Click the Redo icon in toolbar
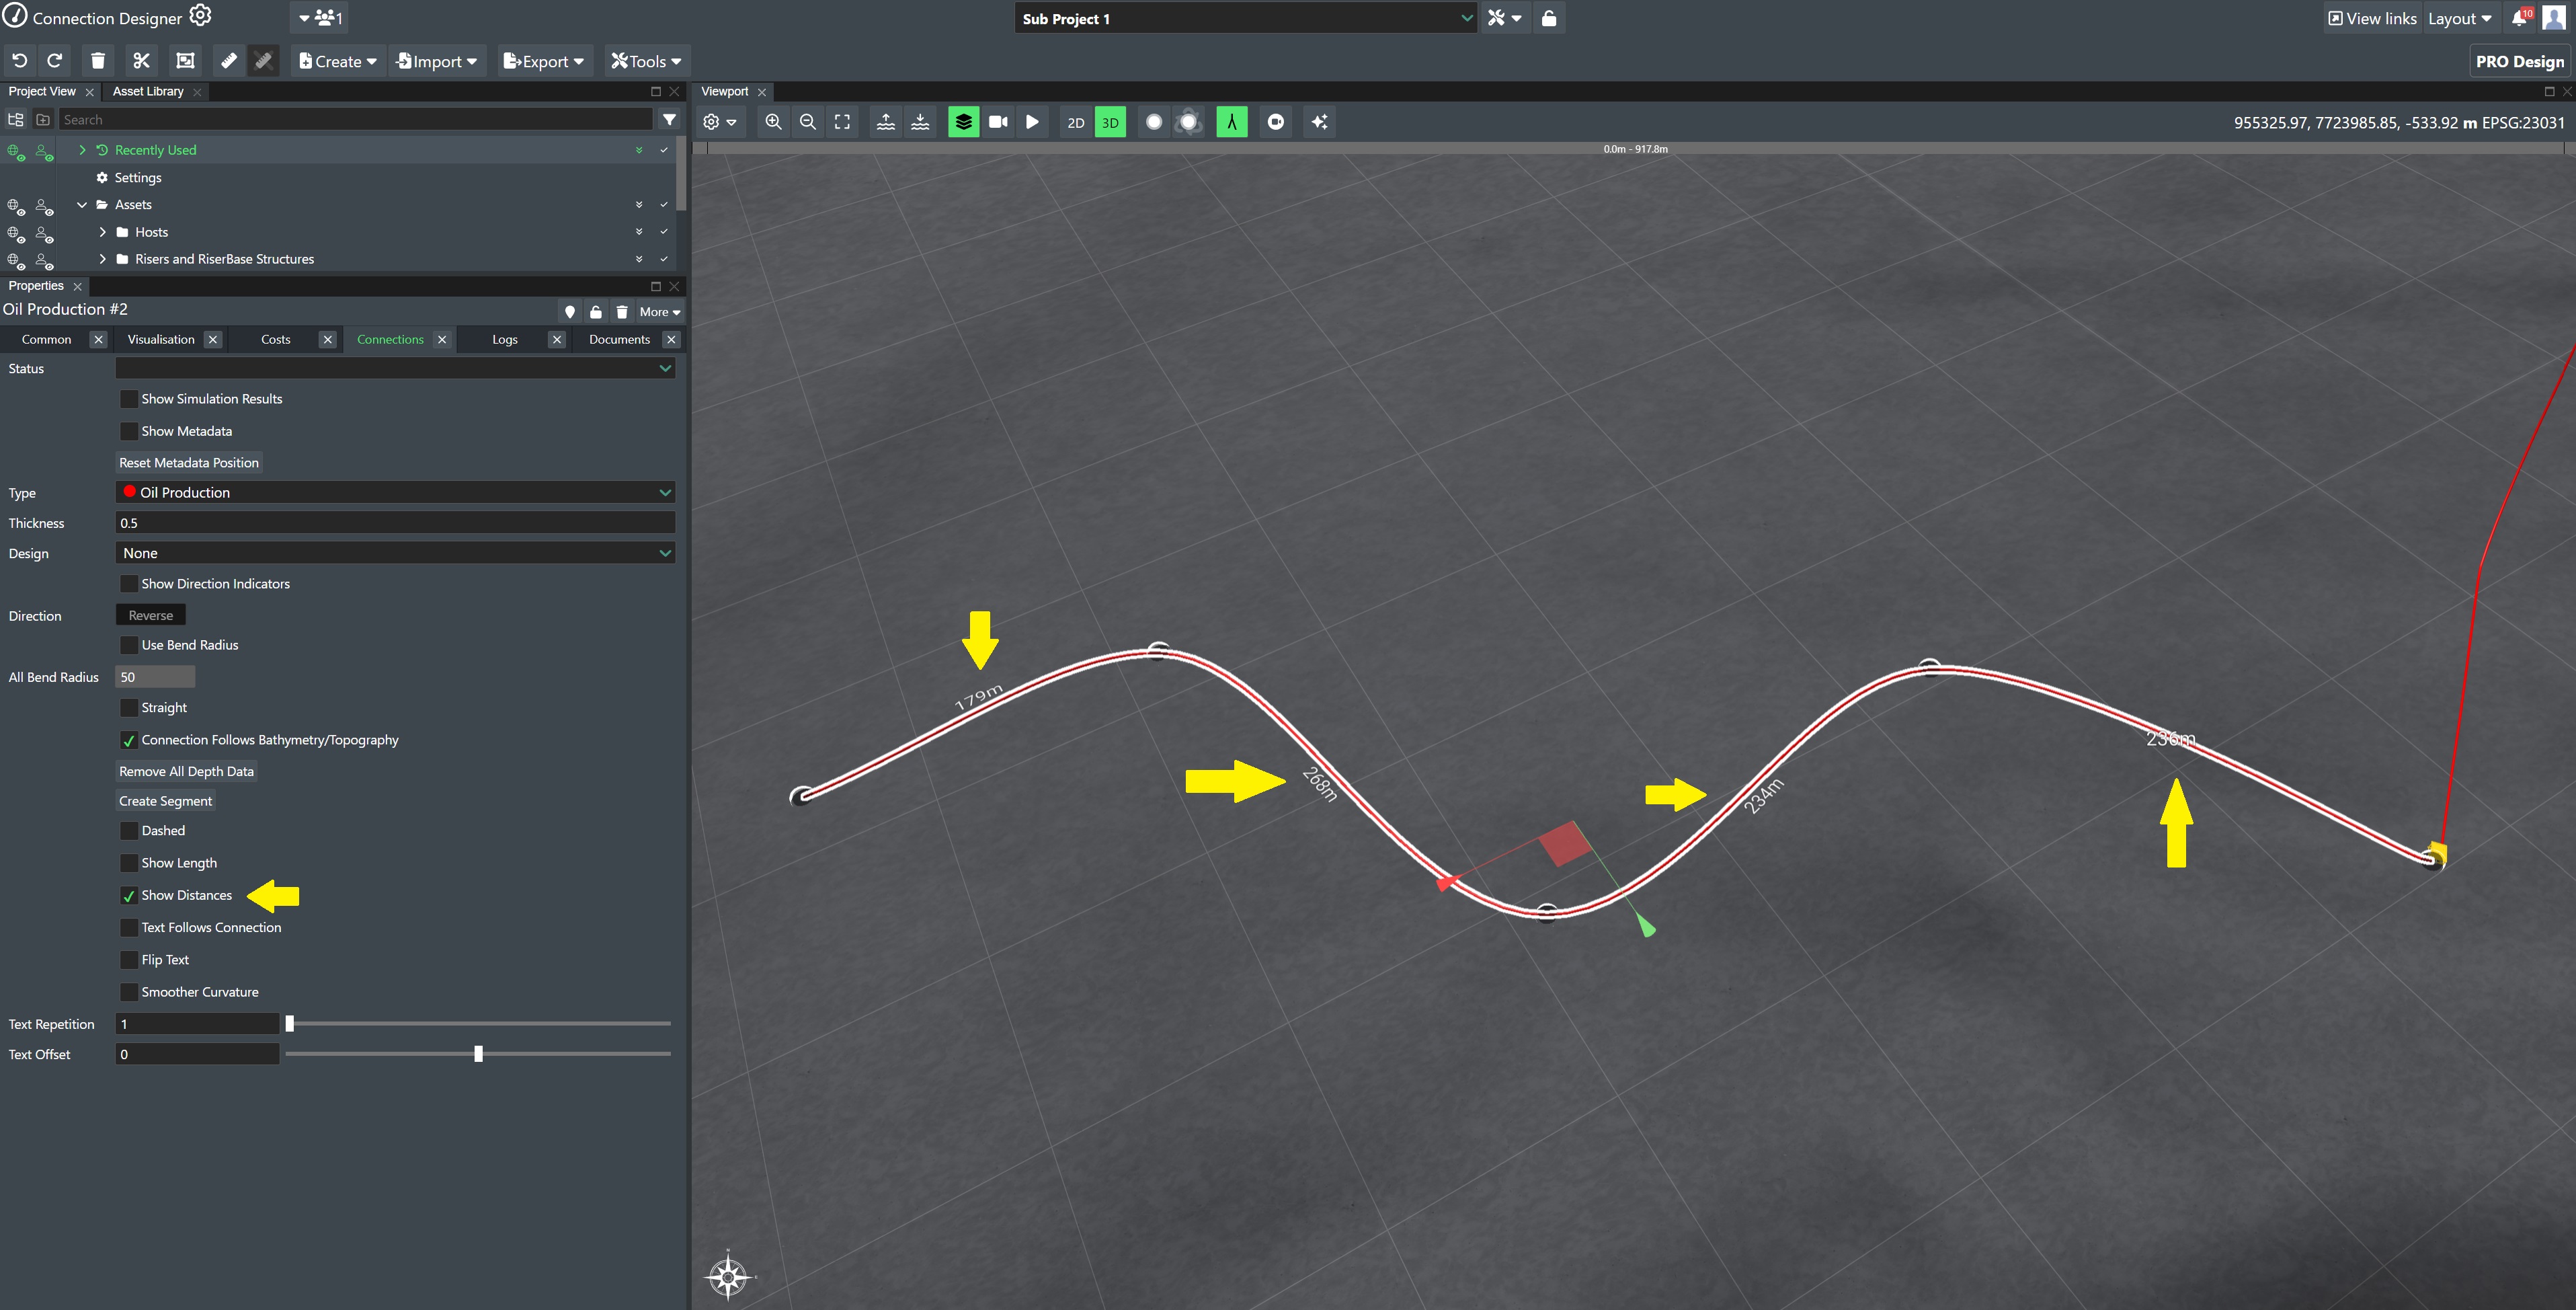This screenshot has height=1310, width=2576. 55,61
